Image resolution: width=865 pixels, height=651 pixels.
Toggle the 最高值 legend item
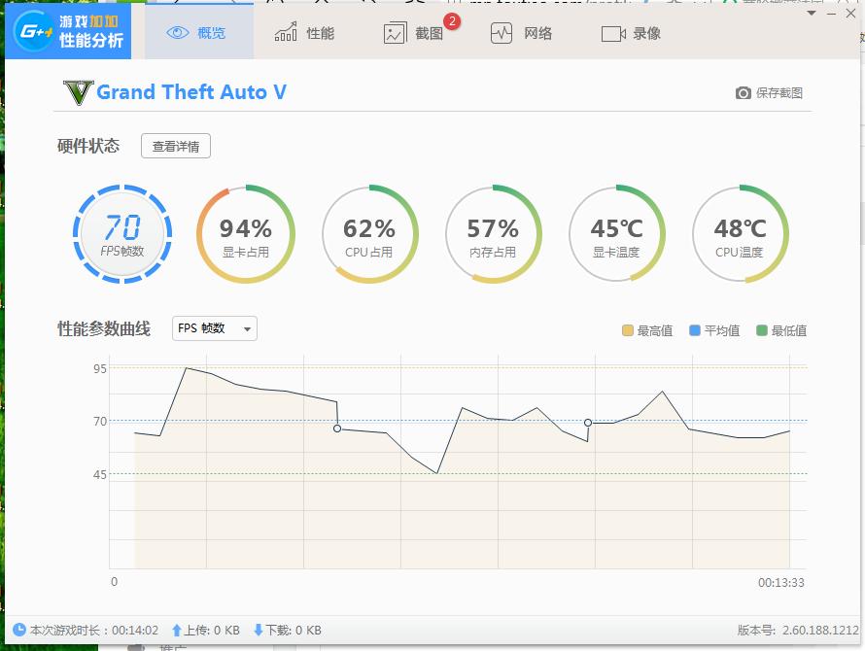[646, 330]
